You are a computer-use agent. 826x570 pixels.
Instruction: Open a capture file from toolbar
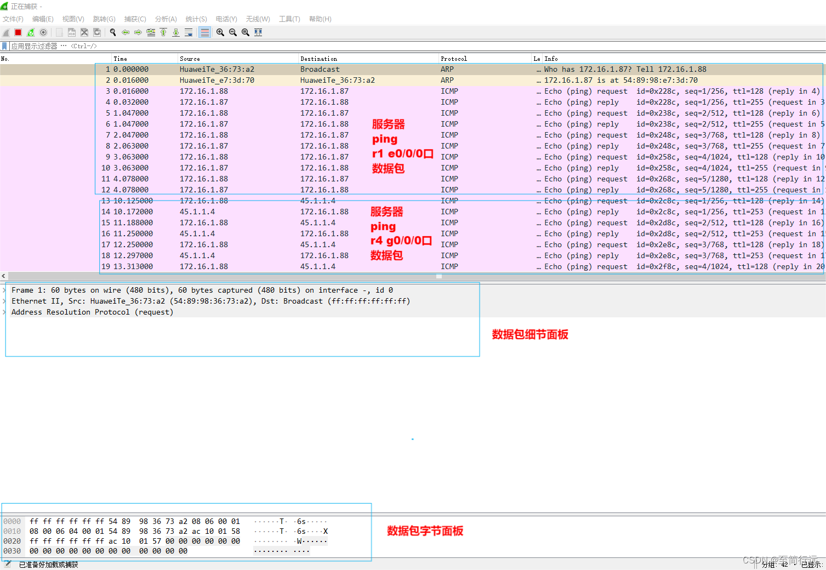59,32
